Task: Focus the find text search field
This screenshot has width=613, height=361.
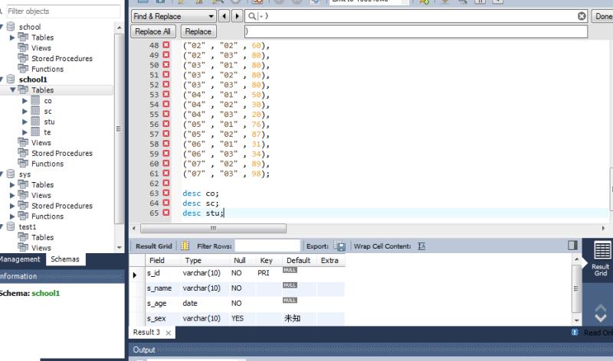Action: (x=417, y=16)
